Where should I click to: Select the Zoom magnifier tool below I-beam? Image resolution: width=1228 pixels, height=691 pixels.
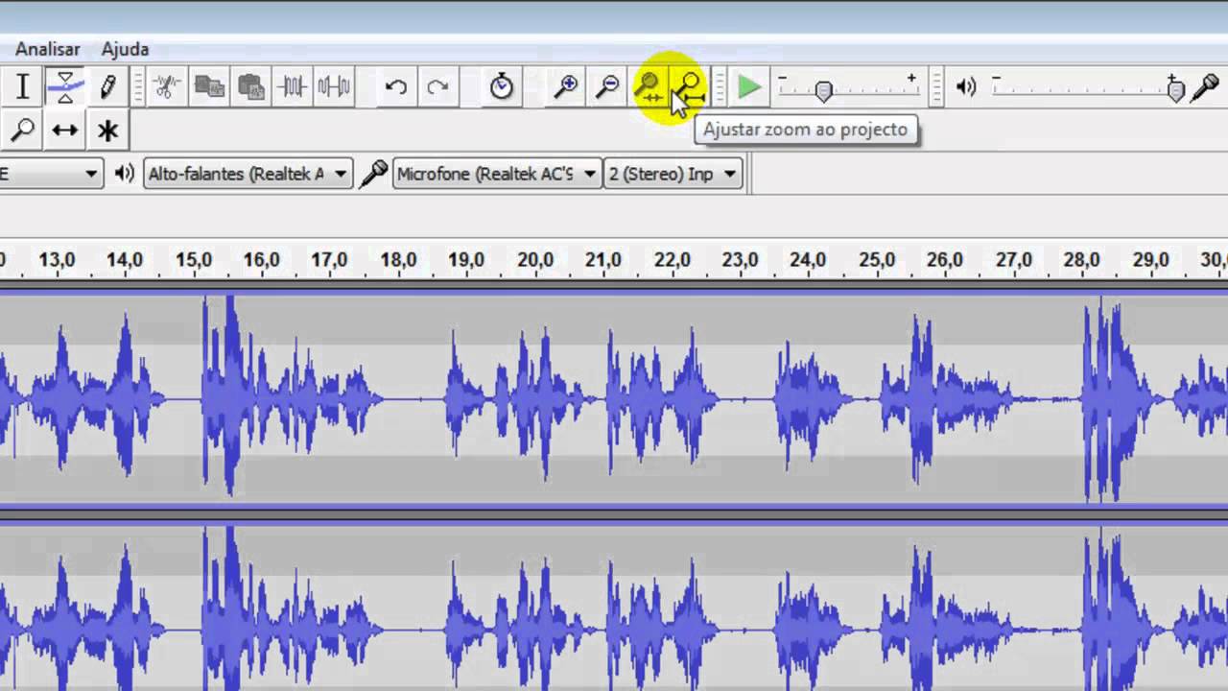click(x=22, y=130)
